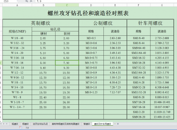Click the status bar icon beside 7.9
Image resolution: width=177 pixels, height=130 pixels.
[x=21, y=127]
